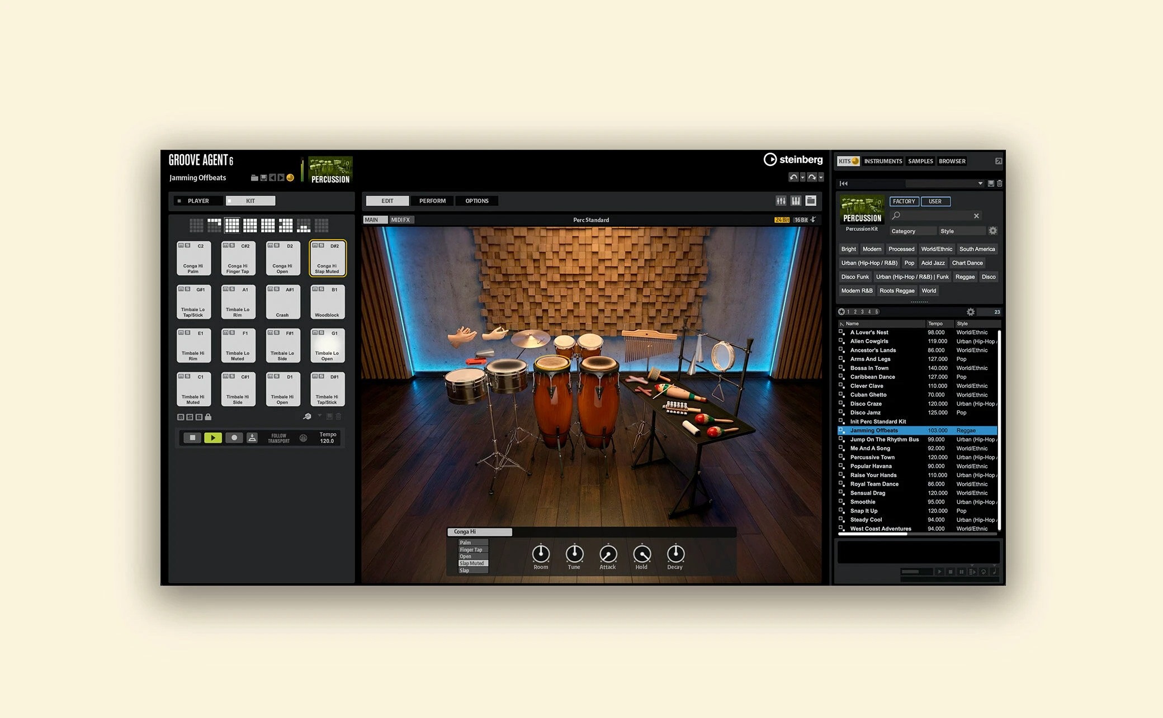Click the drag MIDI export icon in transport
The height and width of the screenshot is (718, 1163).
click(252, 438)
